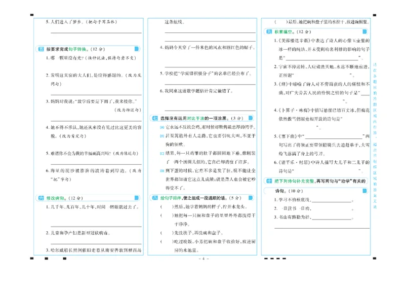The width and height of the screenshot is (405, 287).
Task: Click the blank parentheses before 然后,她学着妈妈的样子
Action: [167, 207]
